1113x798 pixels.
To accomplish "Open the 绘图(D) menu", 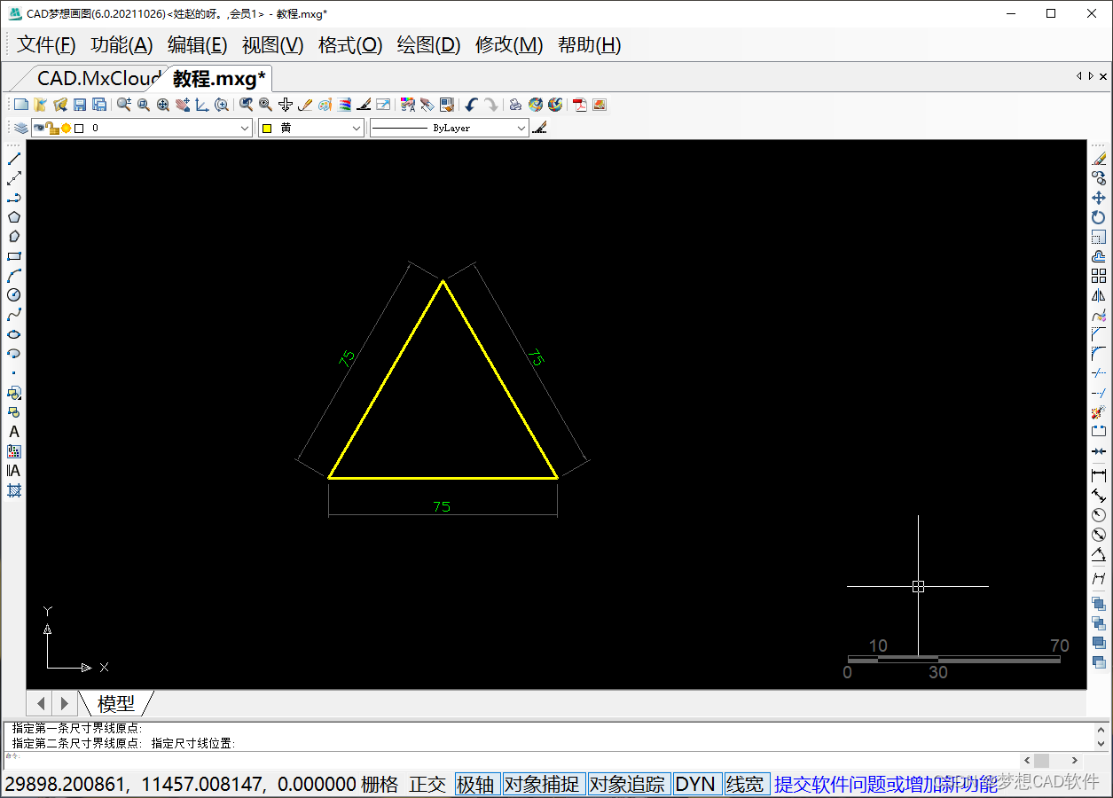I will pyautogui.click(x=429, y=45).
